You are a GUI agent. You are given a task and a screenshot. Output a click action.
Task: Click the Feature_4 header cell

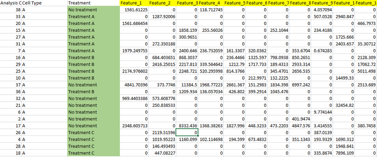(x=211, y=3)
